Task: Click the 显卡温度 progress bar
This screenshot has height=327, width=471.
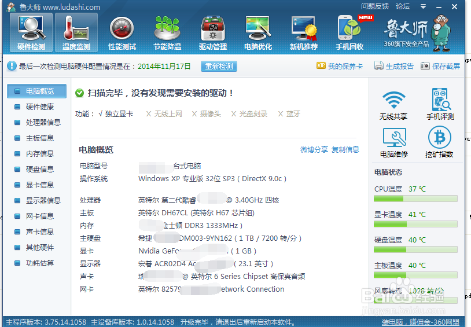Action: pyautogui.click(x=415, y=224)
